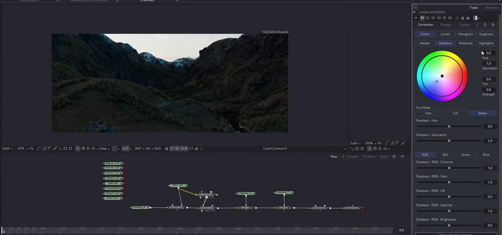Click the Levels button
Viewport: 502px width, 235px height.
tap(445, 34)
